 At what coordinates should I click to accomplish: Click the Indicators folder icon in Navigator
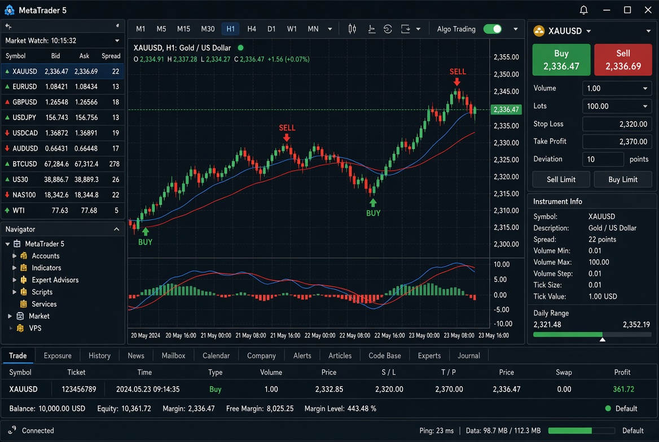click(x=24, y=268)
